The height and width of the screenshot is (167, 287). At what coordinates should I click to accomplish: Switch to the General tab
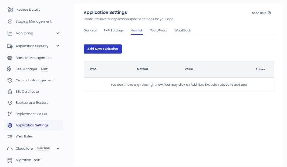[90, 31]
